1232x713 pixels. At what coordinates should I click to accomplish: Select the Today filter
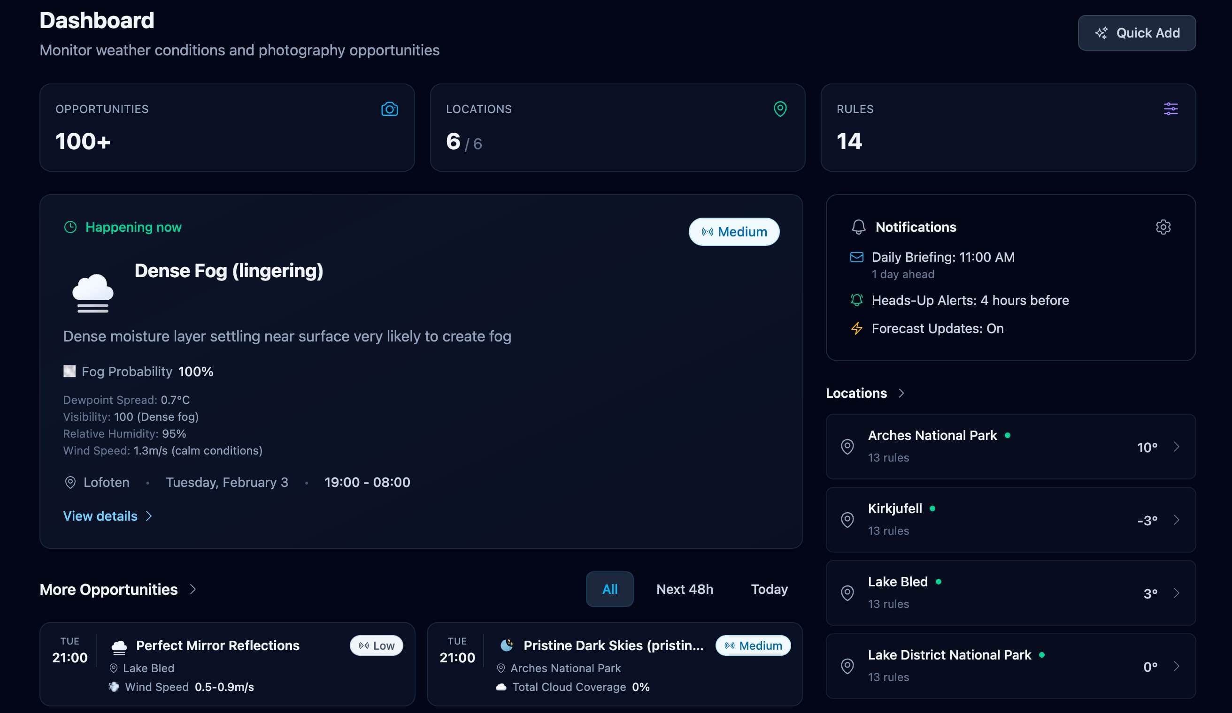769,589
